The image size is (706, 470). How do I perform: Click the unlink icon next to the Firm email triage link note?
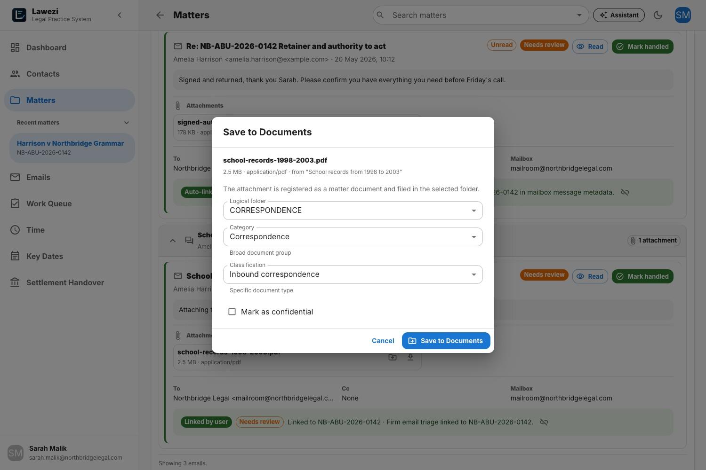point(544,422)
